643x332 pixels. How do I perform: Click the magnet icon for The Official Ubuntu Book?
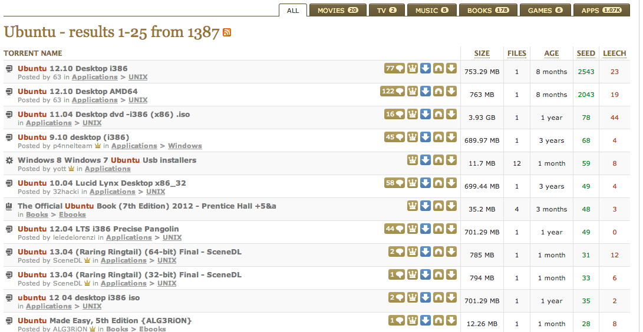[x=438, y=206]
